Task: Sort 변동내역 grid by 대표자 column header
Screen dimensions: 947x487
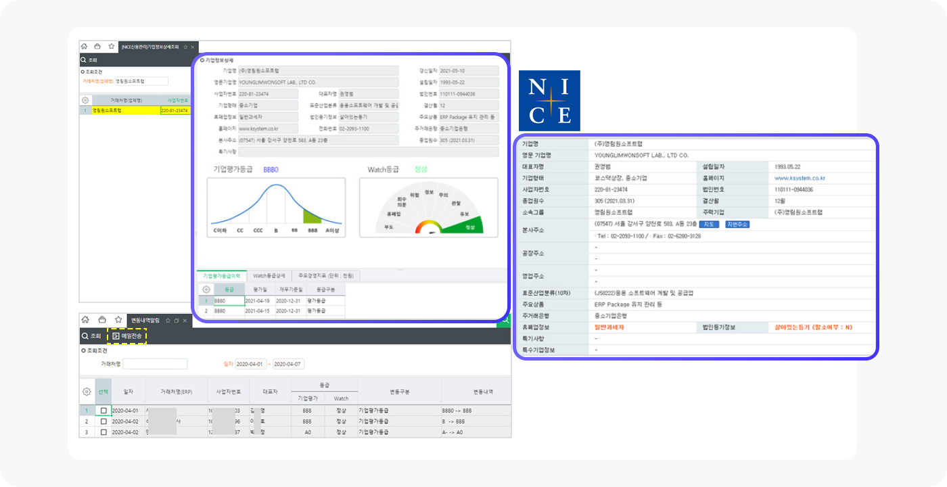Action: (270, 392)
